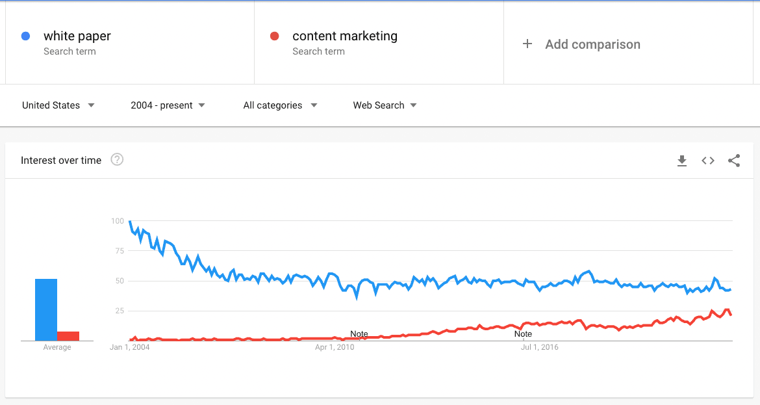Click the Note marker near Apr 1, 2010
Screen dimensions: 760x405
point(359,333)
